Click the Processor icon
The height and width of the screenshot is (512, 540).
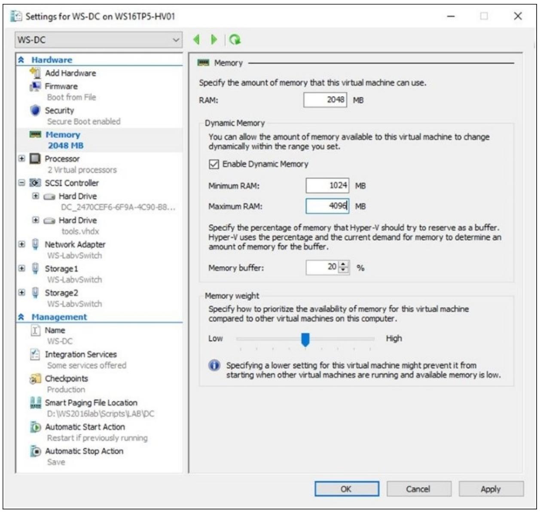coord(35,159)
